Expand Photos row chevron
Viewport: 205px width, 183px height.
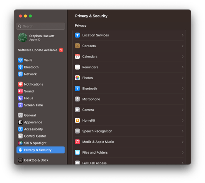point(183,78)
